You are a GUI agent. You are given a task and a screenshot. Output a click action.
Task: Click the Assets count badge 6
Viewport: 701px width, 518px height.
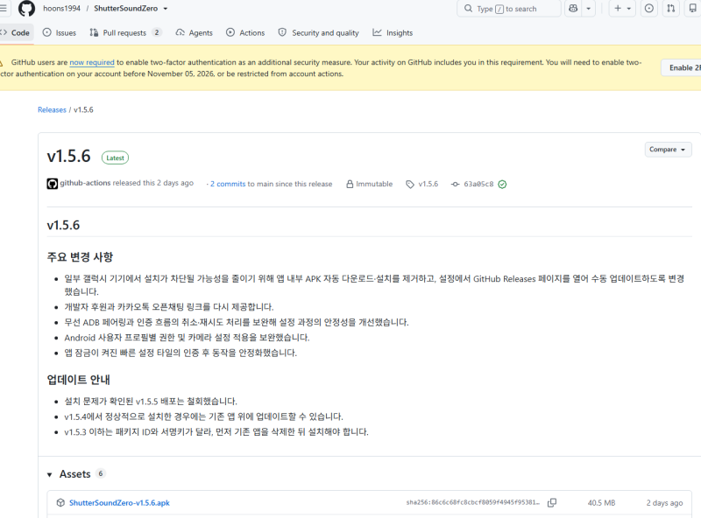pyautogui.click(x=101, y=473)
